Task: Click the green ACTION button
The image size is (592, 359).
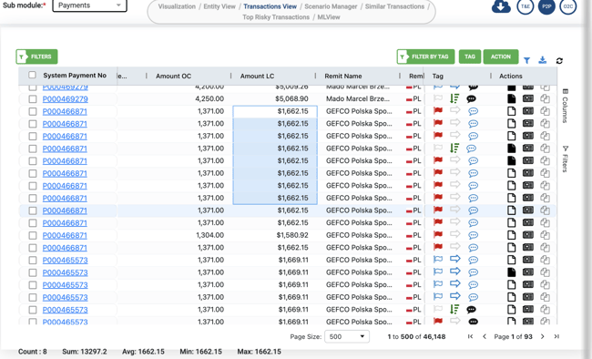Action: click(x=501, y=56)
